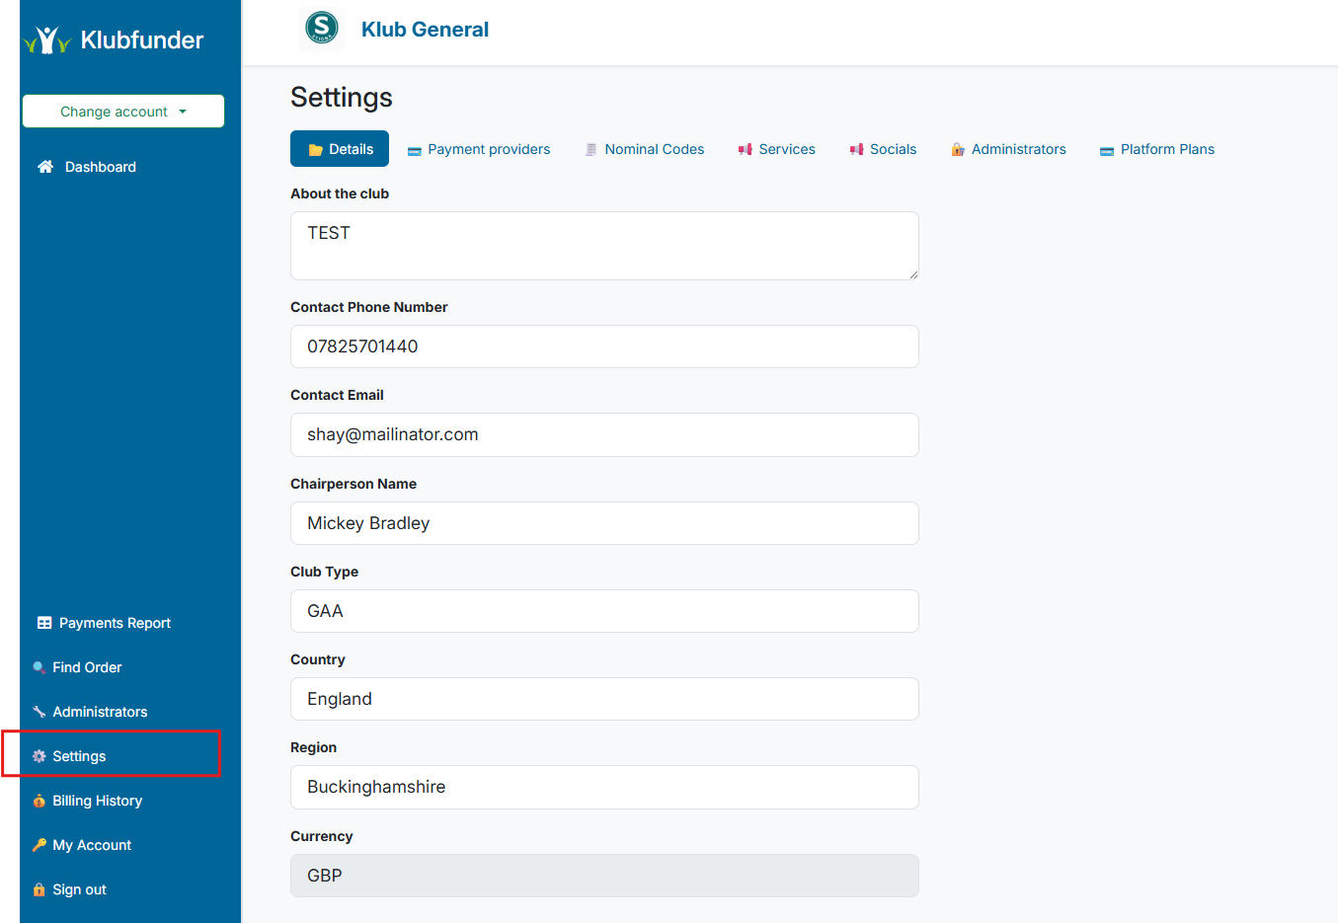This screenshot has width=1338, height=923.
Task: Switch to the Payment providers tab
Action: [479, 149]
